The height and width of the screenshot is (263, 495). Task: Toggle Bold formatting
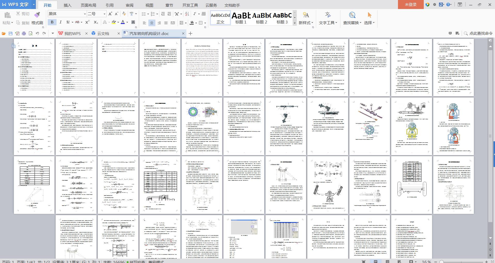[52, 22]
